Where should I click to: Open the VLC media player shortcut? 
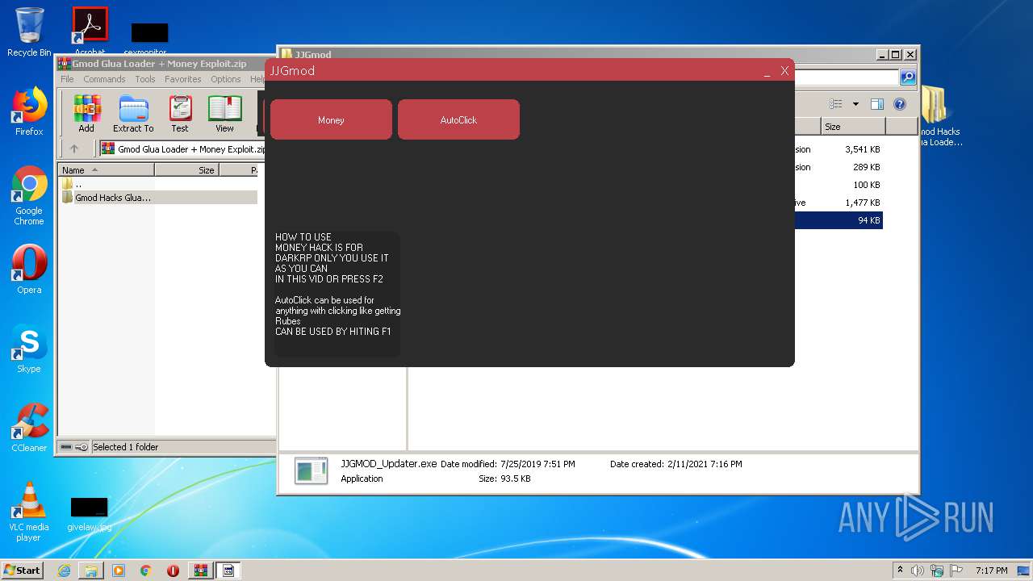[x=29, y=512]
